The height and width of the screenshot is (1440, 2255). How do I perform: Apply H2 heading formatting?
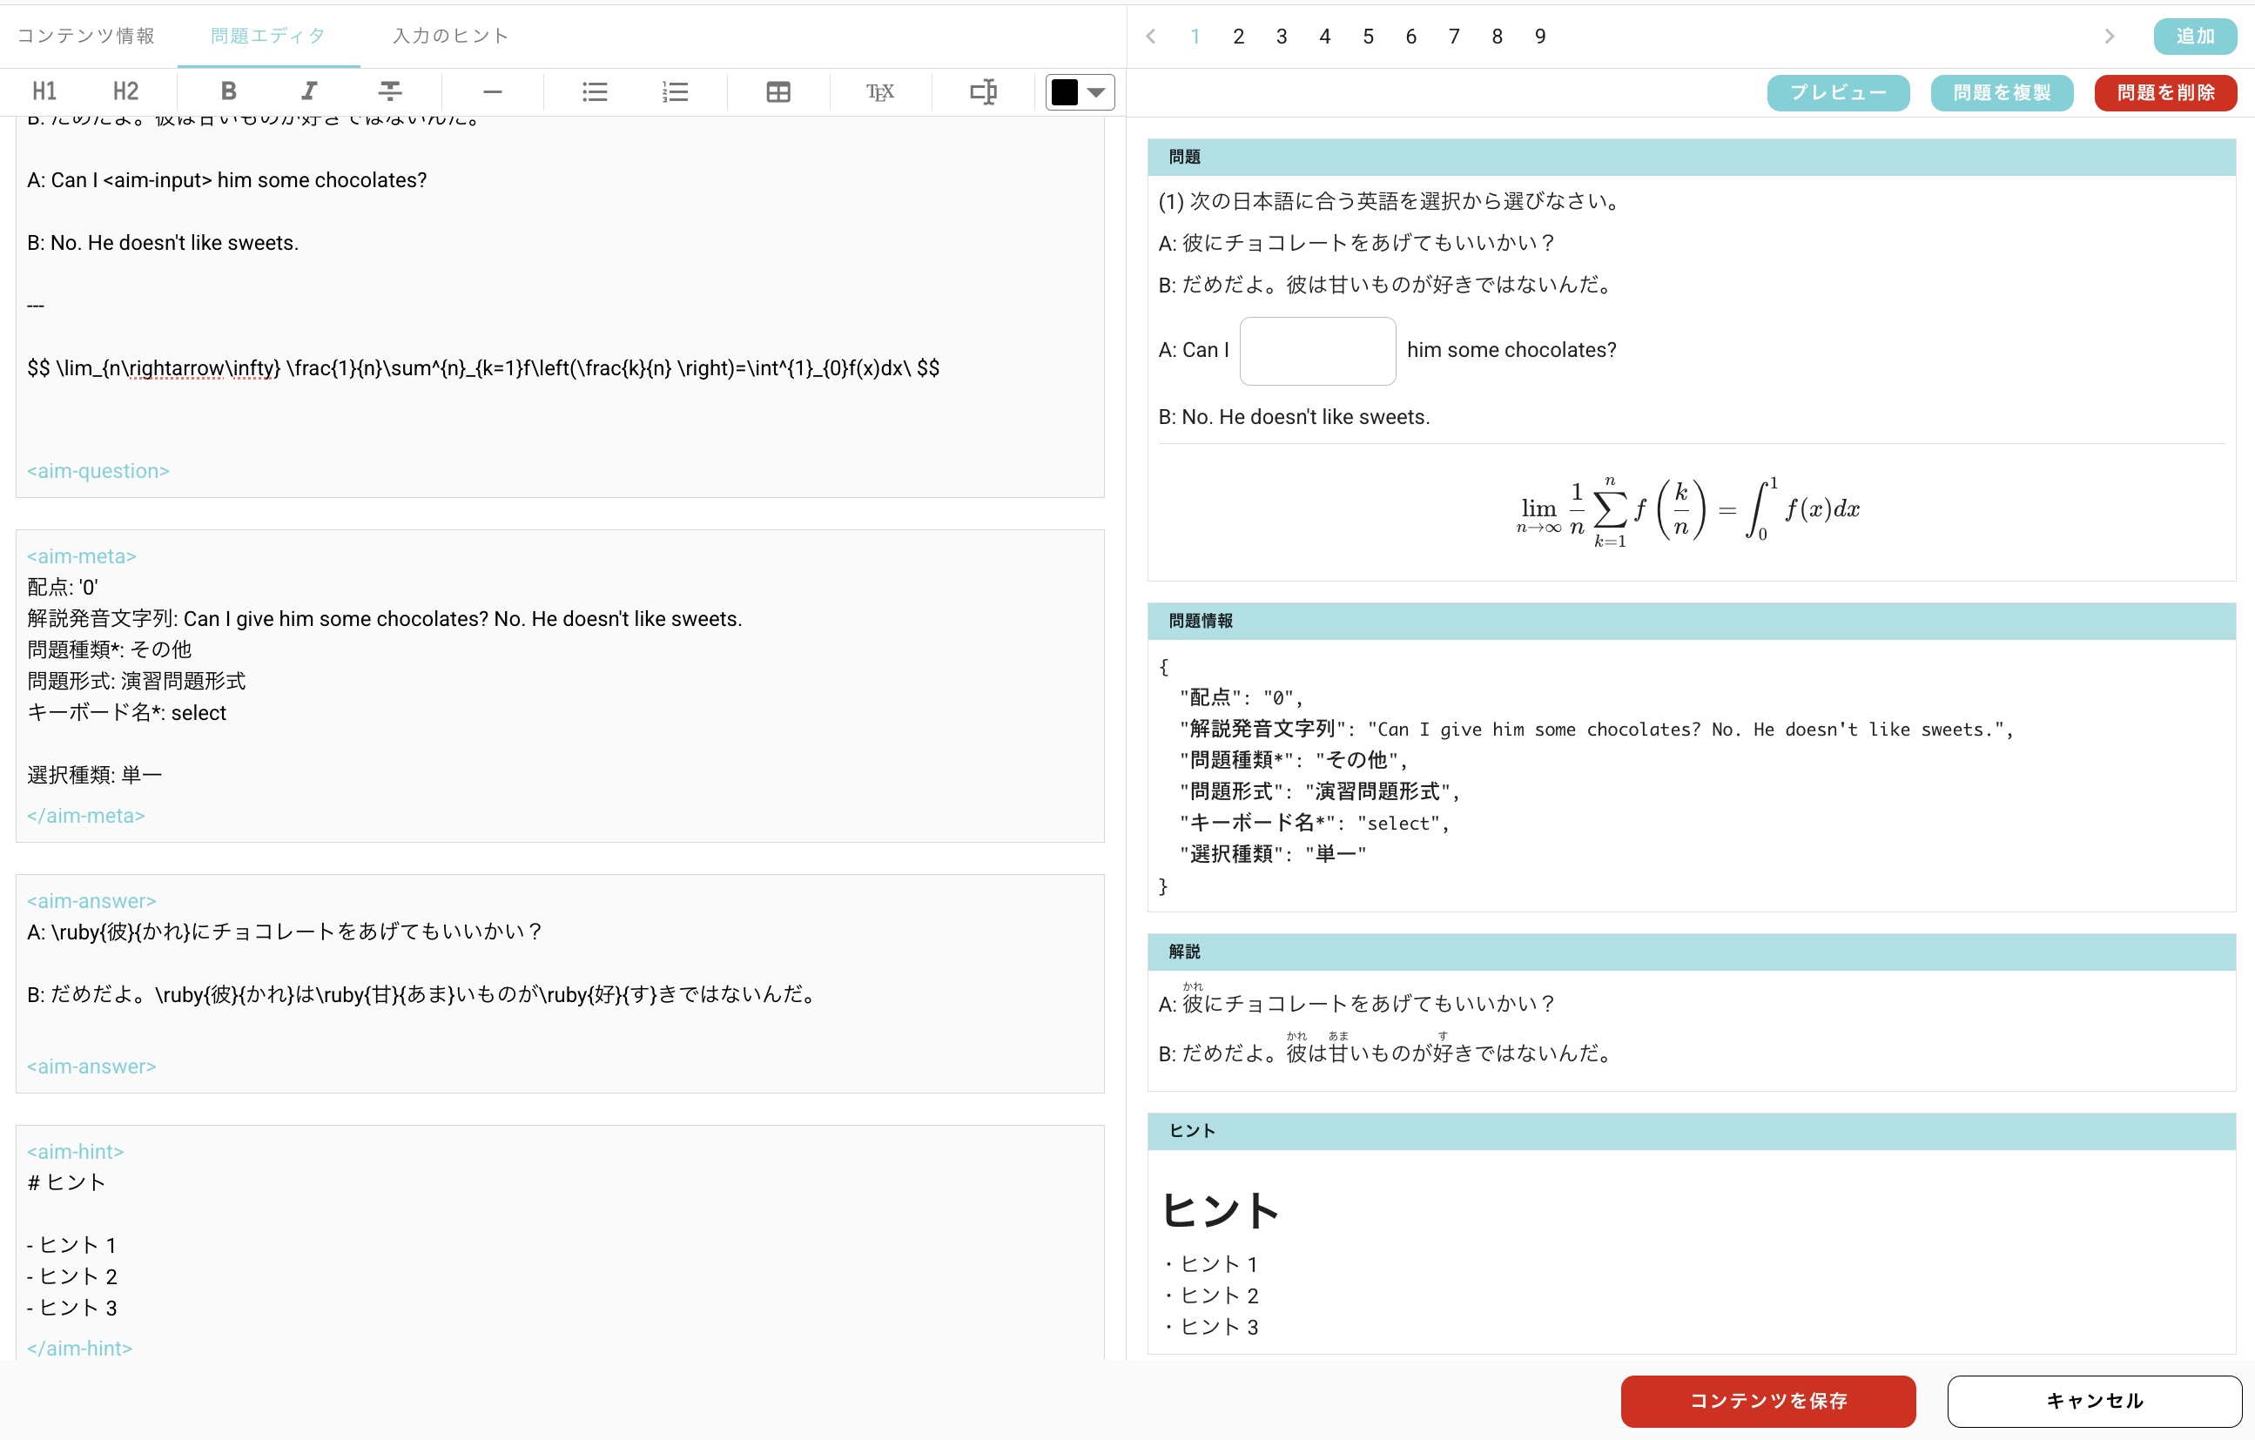coord(125,91)
